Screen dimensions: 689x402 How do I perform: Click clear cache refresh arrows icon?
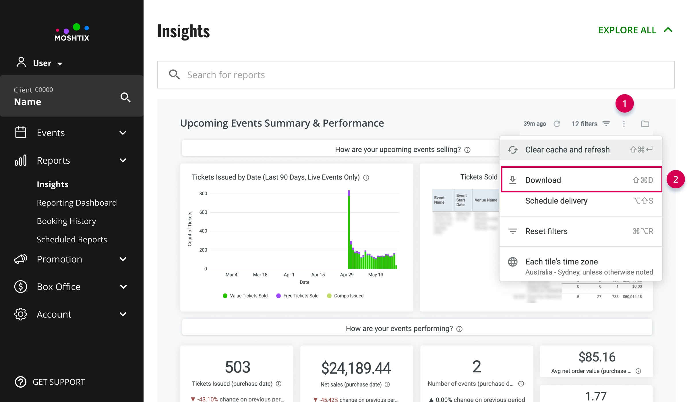pyautogui.click(x=512, y=150)
